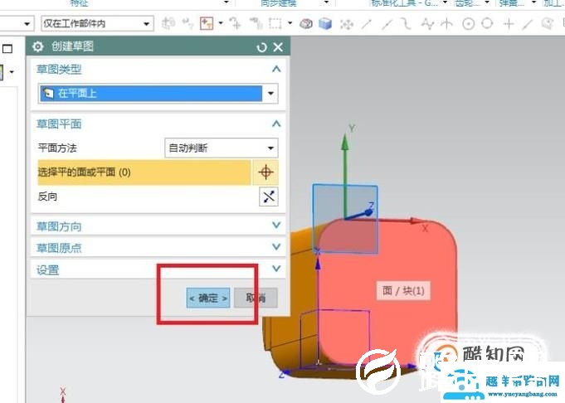Viewport: 565px width, 403px height.
Task: Open the arrow beside the red selection icon
Action: 221,23
